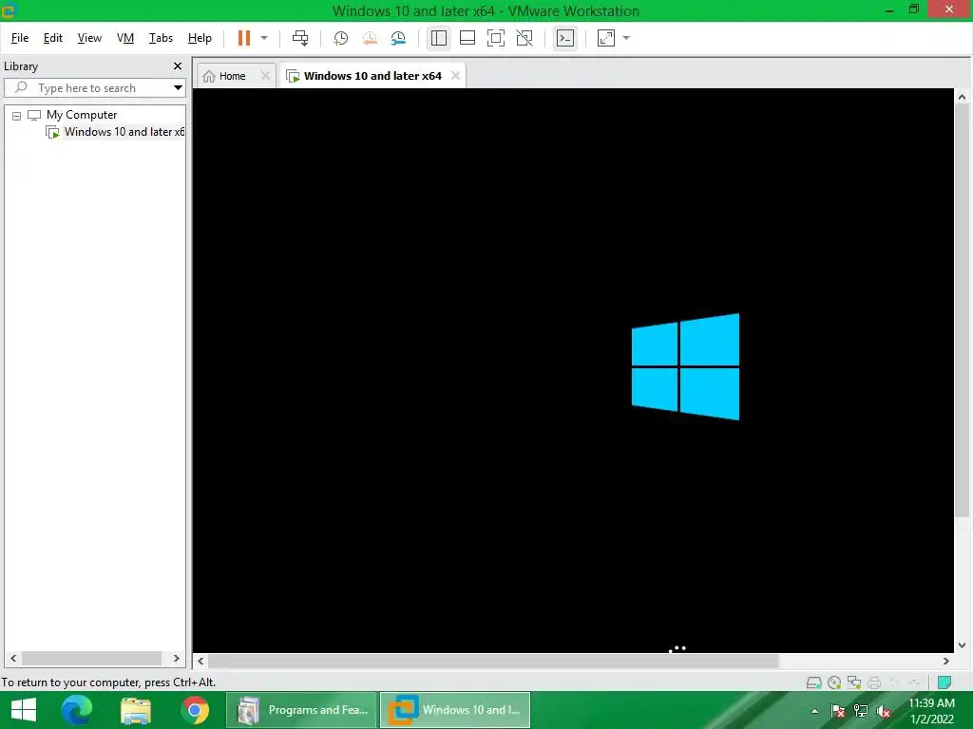Open the Tabs menu
Screen dimensions: 973x729
161,38
